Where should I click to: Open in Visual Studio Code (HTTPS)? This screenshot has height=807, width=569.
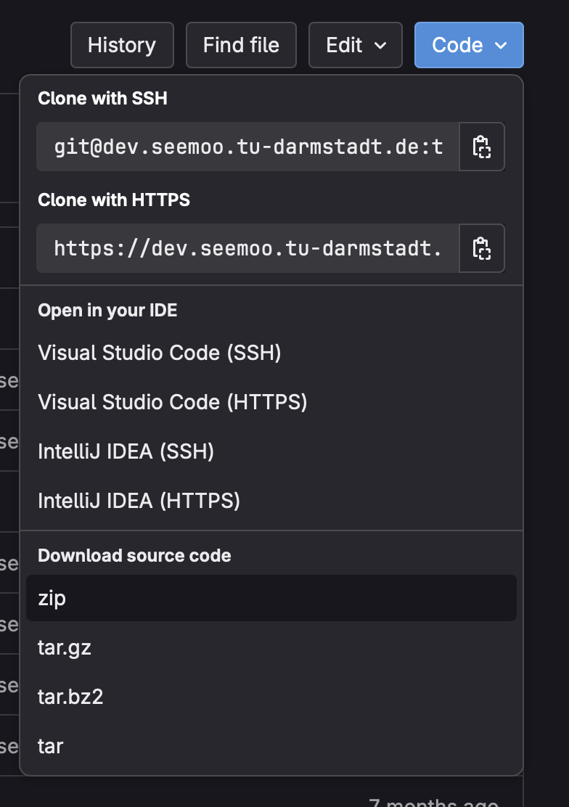point(173,402)
